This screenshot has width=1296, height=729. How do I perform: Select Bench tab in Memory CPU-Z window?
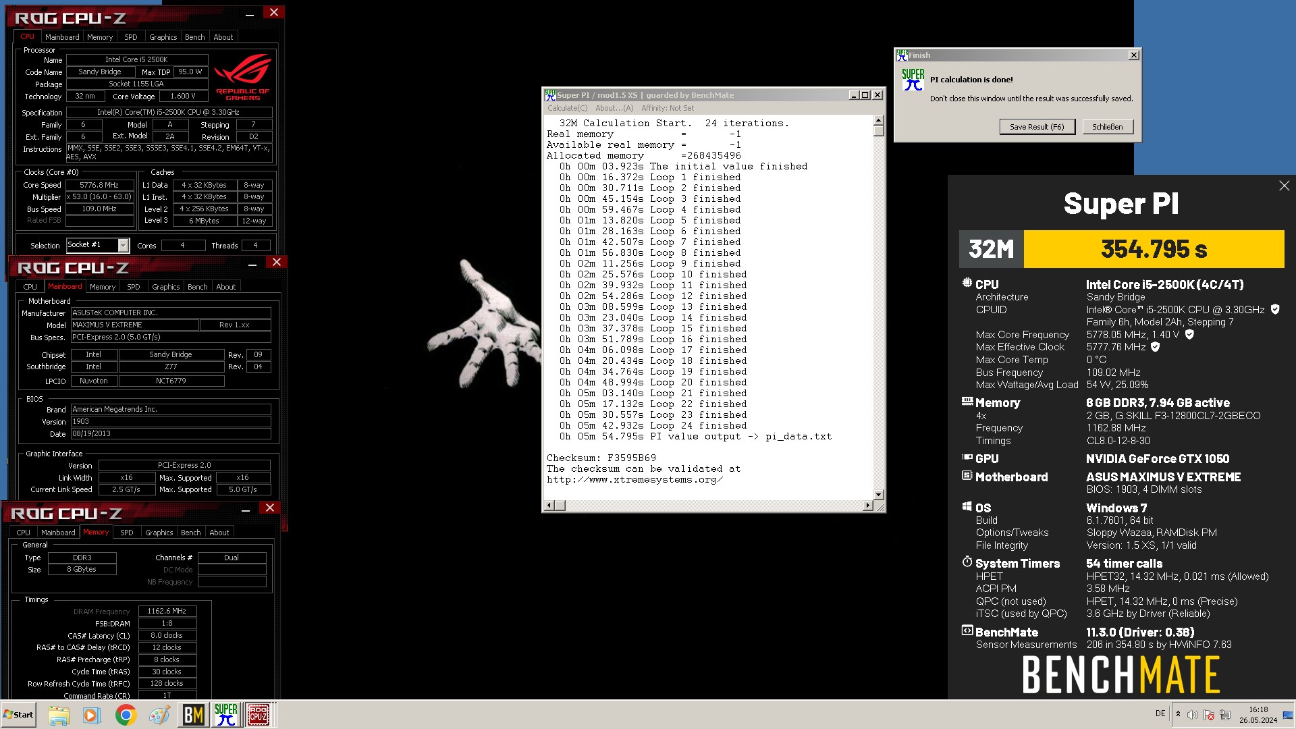(191, 533)
